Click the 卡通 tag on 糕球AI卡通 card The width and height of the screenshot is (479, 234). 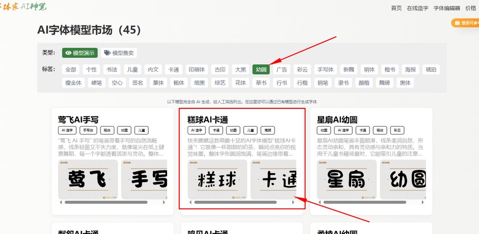pyautogui.click(x=216, y=130)
